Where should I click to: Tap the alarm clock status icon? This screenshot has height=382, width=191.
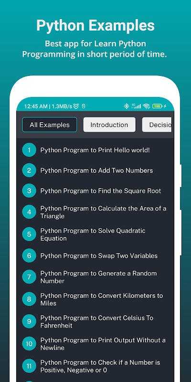coord(76,106)
